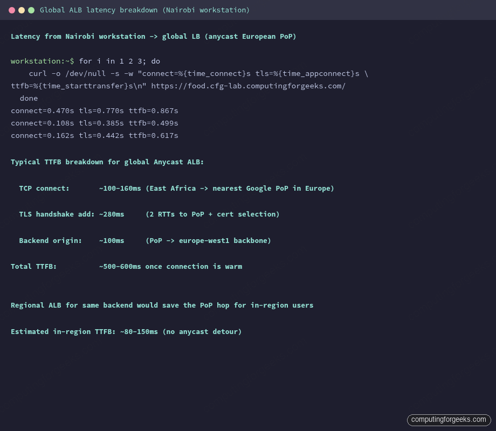Click the green zoom button
Screen dimensions: 496x431
coord(32,10)
